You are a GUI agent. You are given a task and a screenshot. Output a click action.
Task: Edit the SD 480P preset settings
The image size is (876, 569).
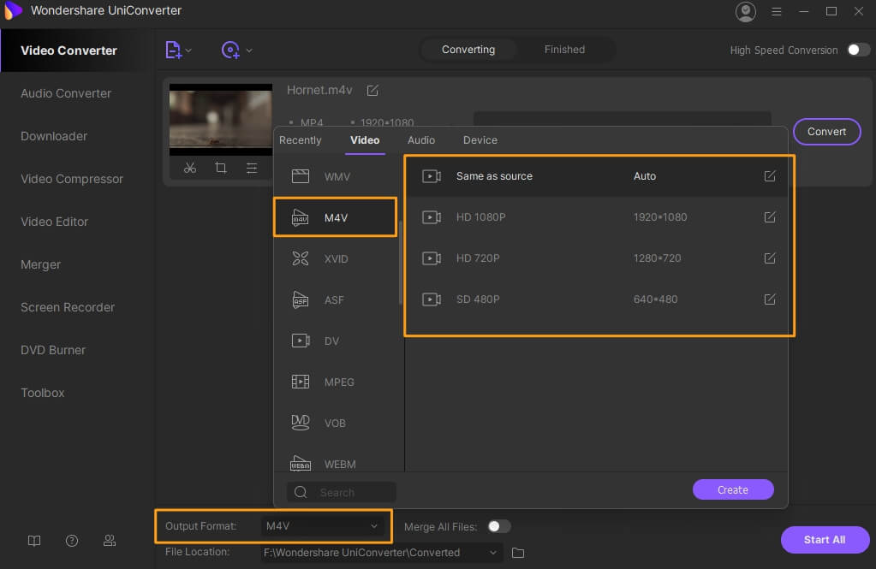coord(770,299)
